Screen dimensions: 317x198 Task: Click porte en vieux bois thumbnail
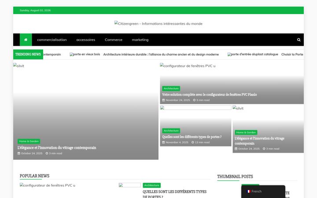(85, 55)
